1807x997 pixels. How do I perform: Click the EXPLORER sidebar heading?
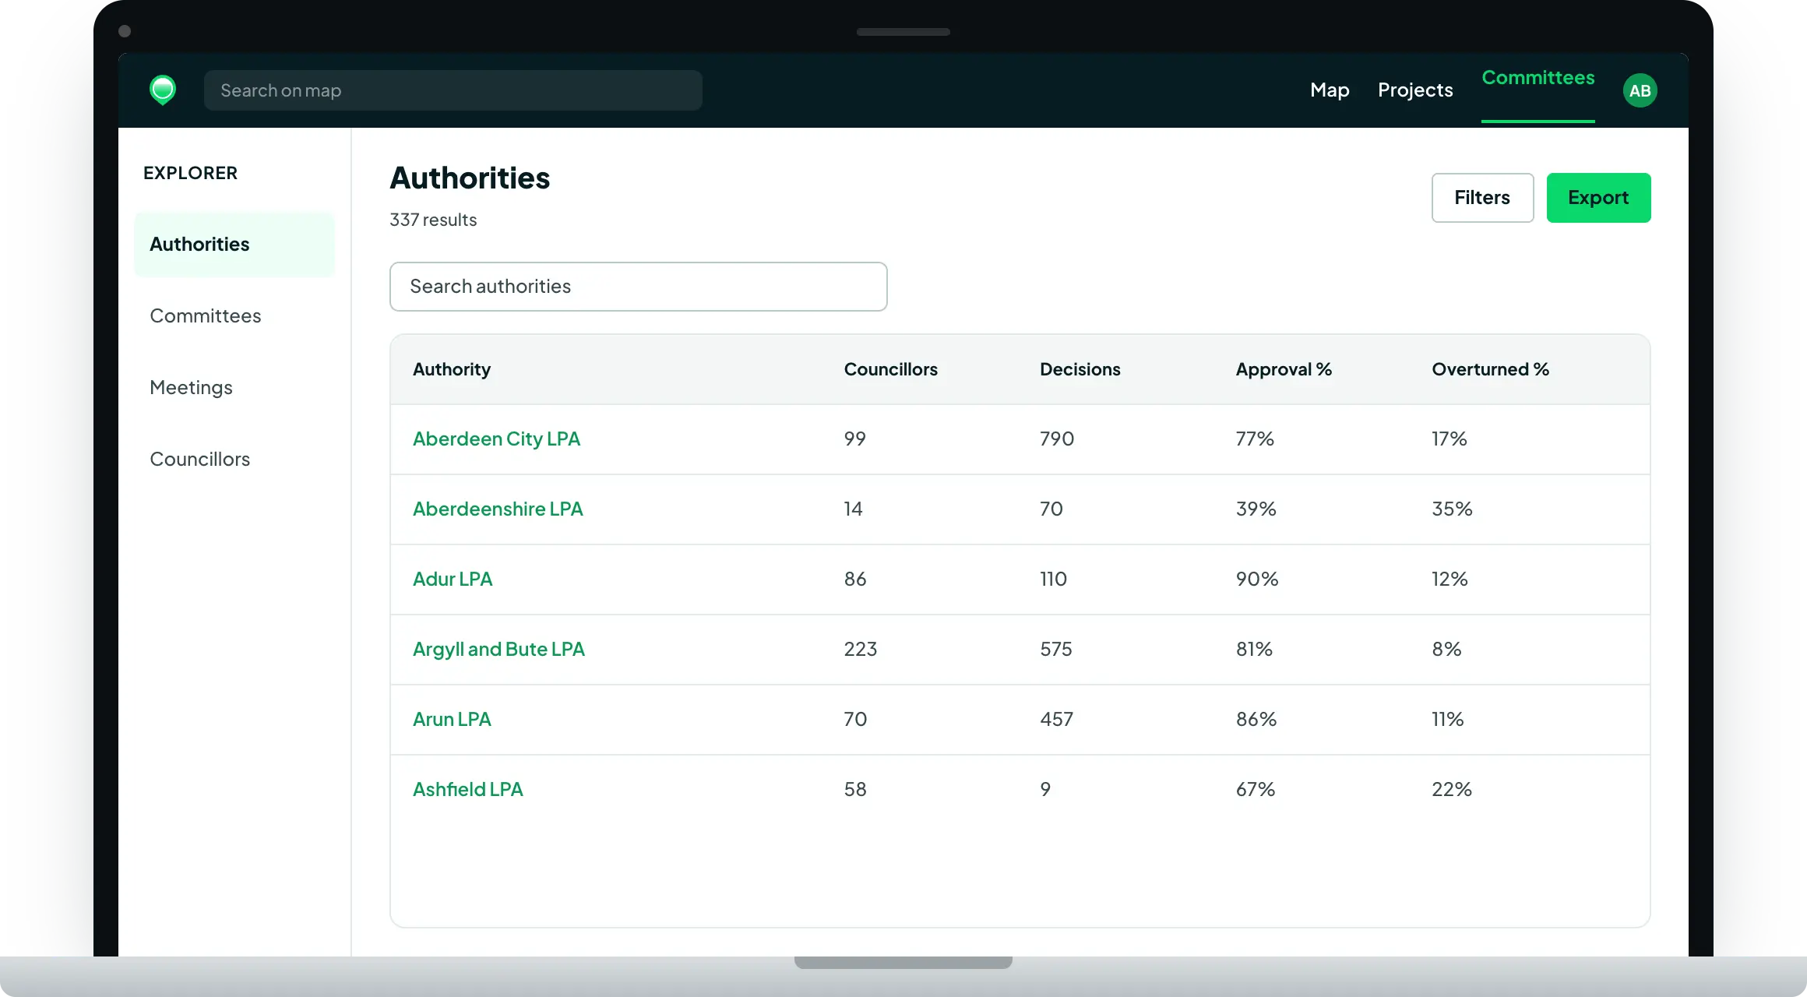190,173
